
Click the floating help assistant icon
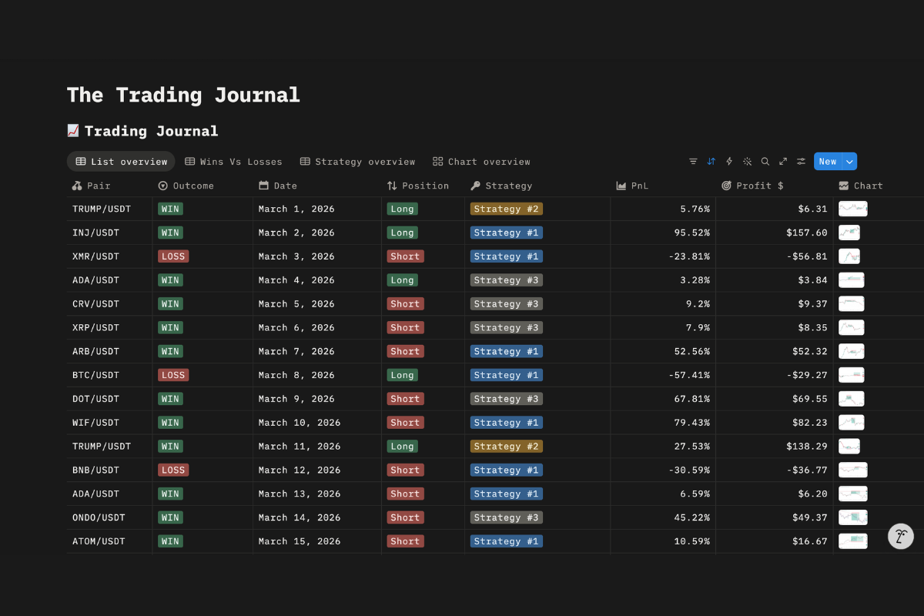901,536
